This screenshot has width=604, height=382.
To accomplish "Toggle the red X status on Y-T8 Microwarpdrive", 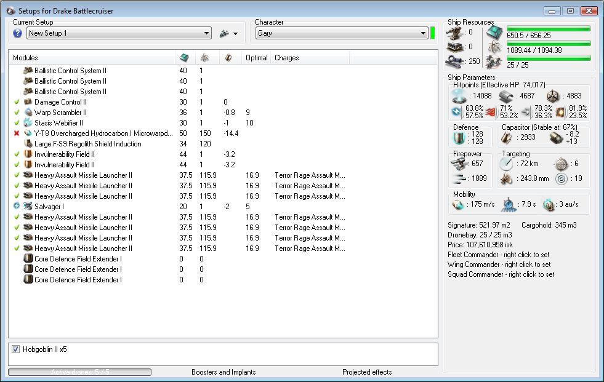I will [x=17, y=133].
